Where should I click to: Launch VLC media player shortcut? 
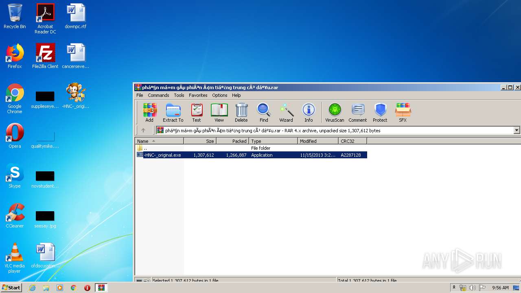click(x=15, y=258)
